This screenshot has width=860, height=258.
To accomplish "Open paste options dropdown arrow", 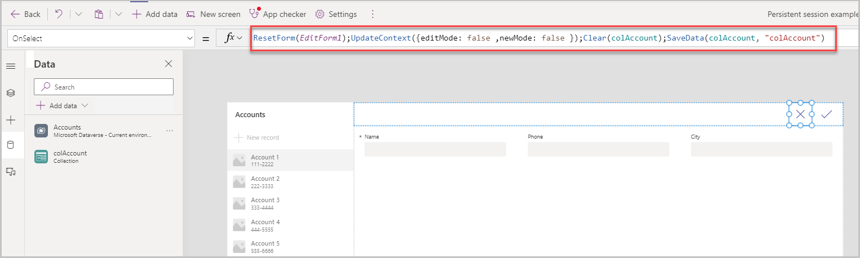I will (118, 14).
